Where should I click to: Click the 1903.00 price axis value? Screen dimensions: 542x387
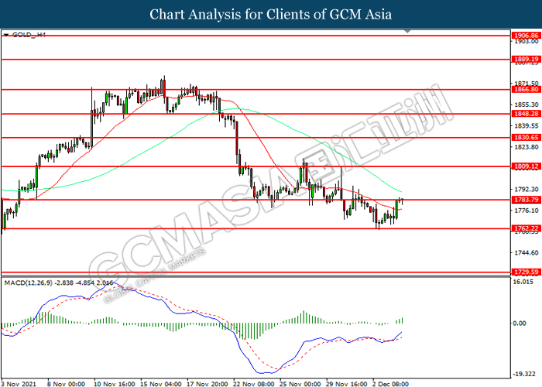tap(526, 42)
